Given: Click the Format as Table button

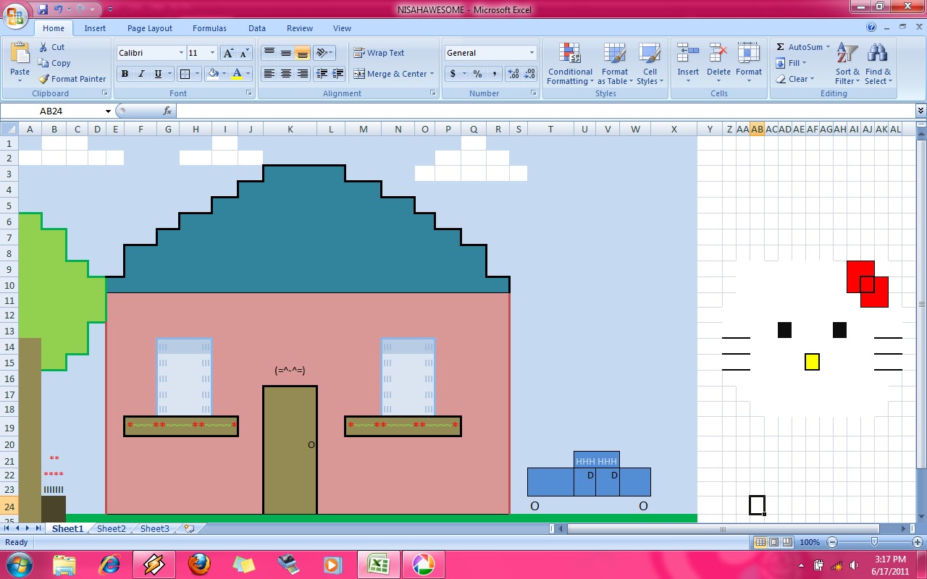Looking at the screenshot, I should (x=615, y=64).
